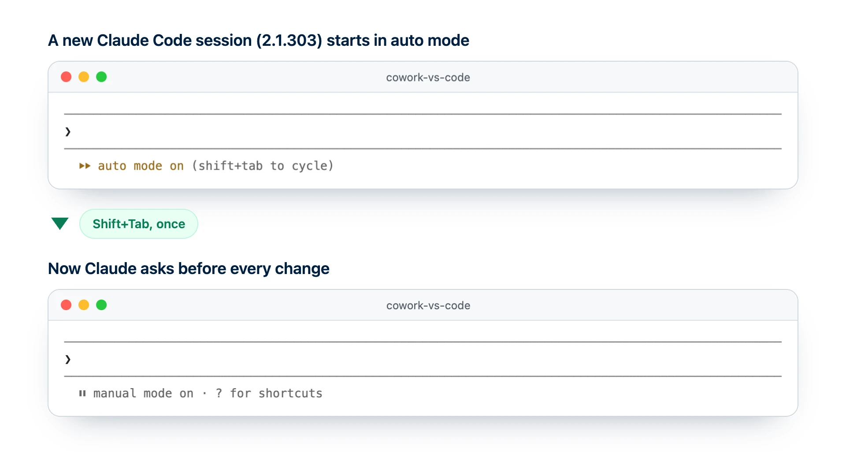Image resolution: width=846 pixels, height=452 pixels.
Task: Focus the prompt input in the auto mode terminal
Action: pos(423,131)
